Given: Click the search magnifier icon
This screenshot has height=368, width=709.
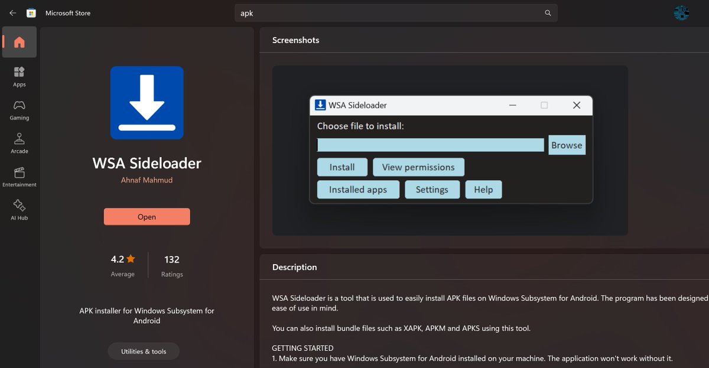Looking at the screenshot, I should 548,13.
